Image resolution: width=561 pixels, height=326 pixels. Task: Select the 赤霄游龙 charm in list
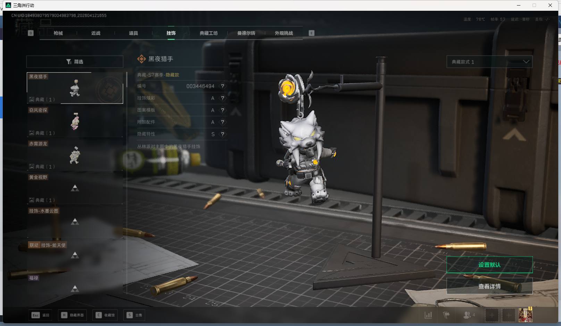click(x=75, y=155)
